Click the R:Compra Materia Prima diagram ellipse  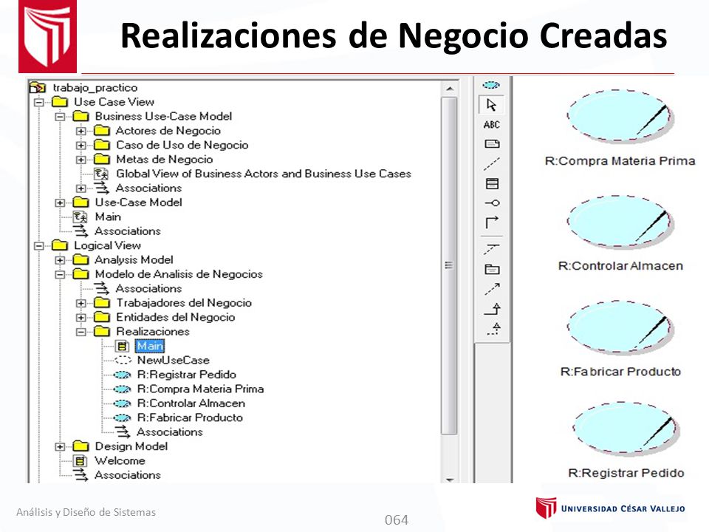[x=620, y=116]
